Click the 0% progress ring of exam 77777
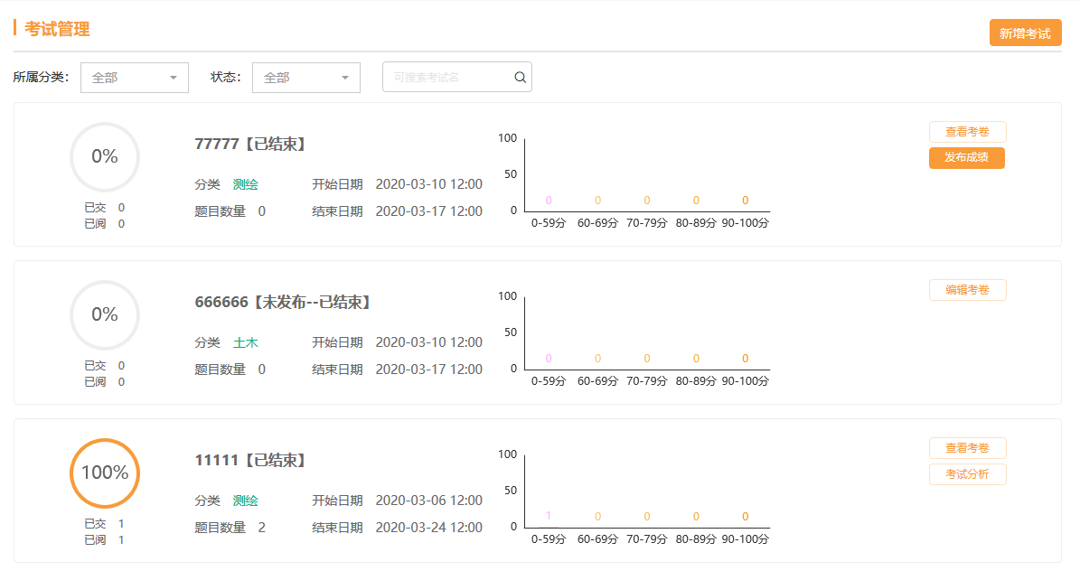The image size is (1080, 571). tap(105, 156)
